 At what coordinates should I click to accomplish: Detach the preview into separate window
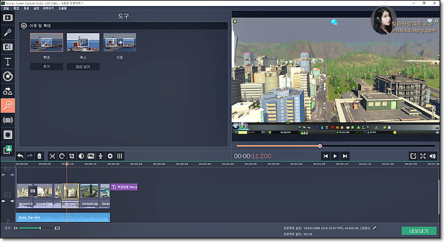(x=413, y=156)
